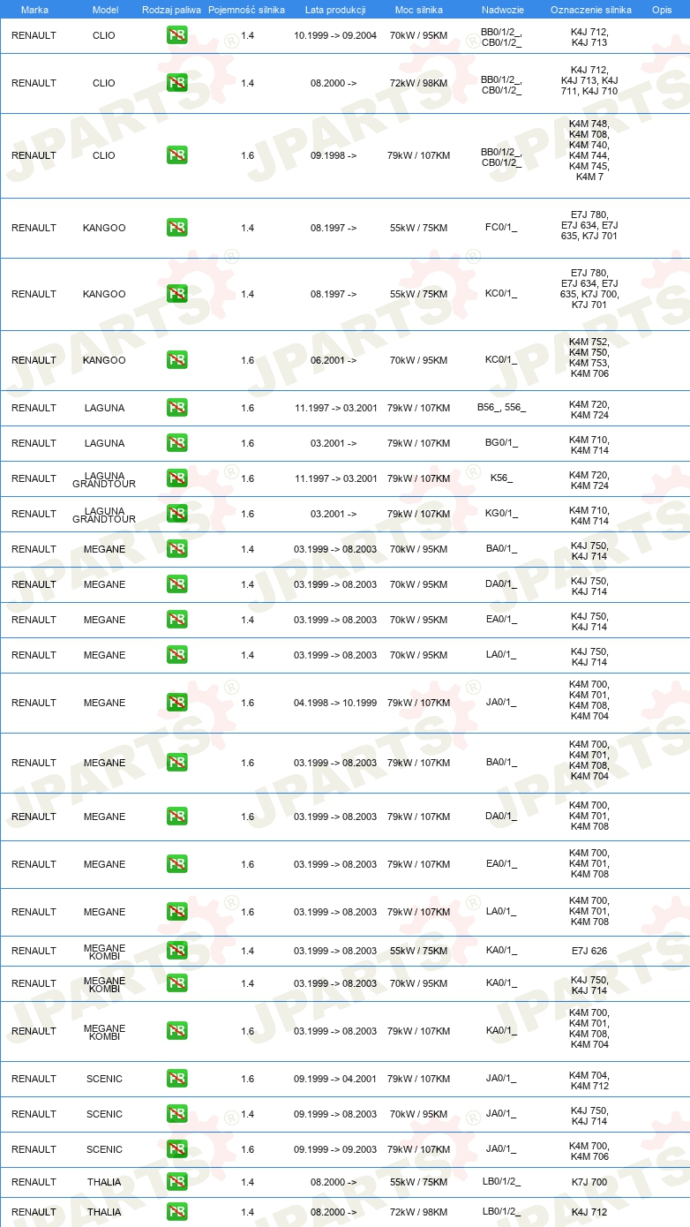Click the Moc silnika column header
Screen dimensions: 690x1227
click(x=419, y=10)
